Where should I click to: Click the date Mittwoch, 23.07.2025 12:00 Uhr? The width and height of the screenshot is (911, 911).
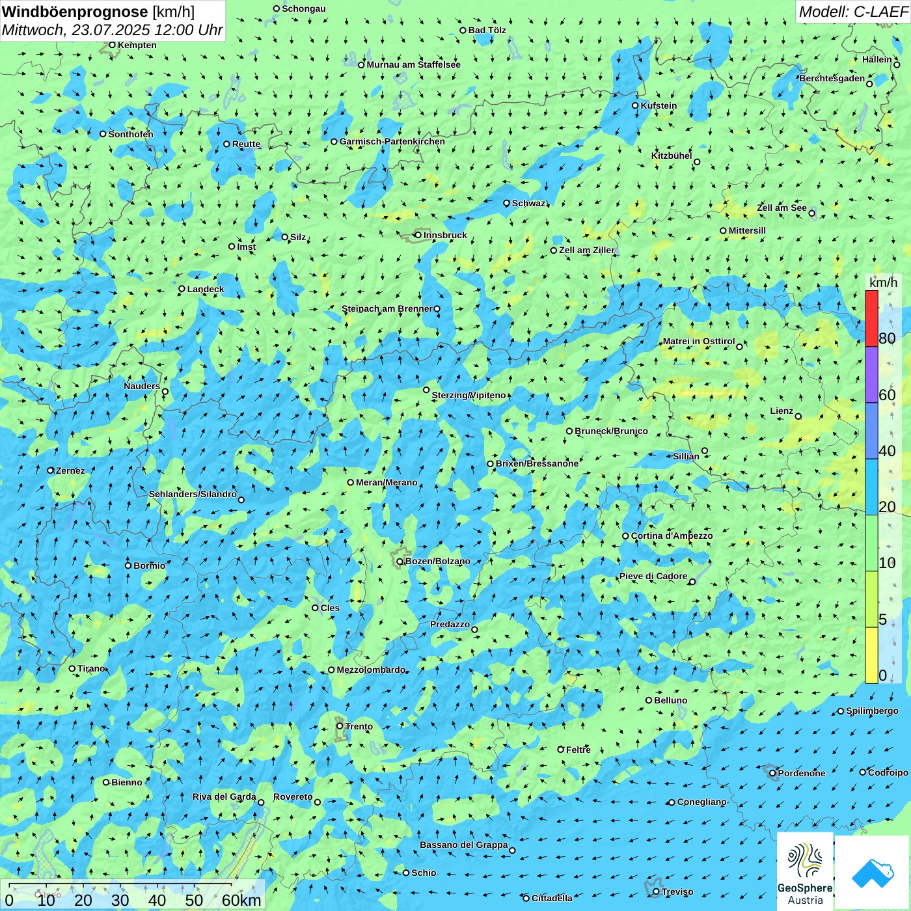pos(112,30)
